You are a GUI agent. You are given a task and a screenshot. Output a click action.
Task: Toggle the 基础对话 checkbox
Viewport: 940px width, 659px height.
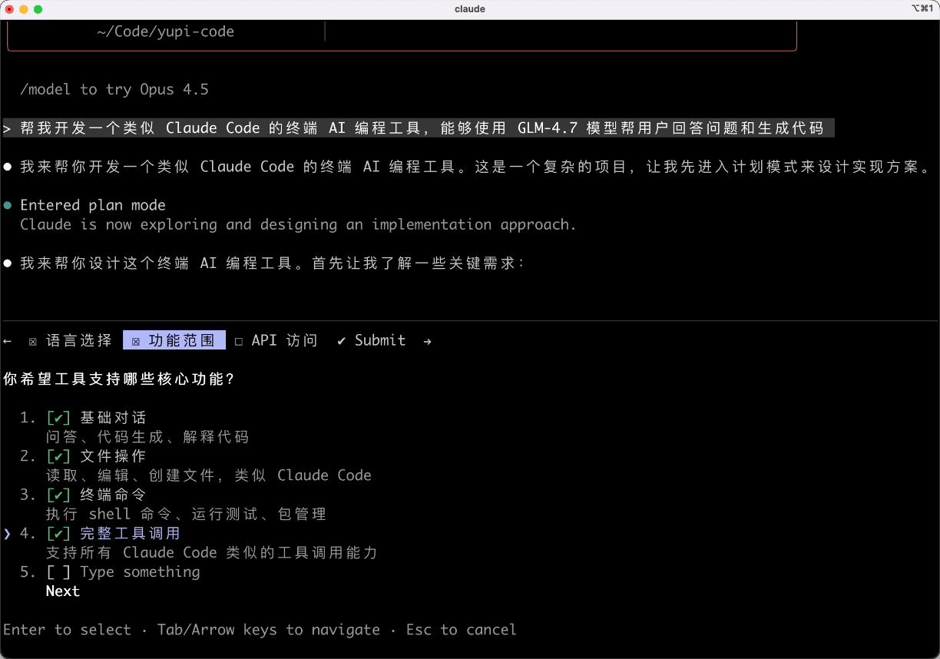(x=58, y=418)
